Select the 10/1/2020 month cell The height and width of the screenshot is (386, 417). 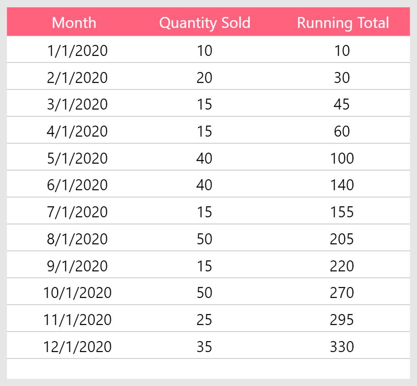pyautogui.click(x=77, y=293)
